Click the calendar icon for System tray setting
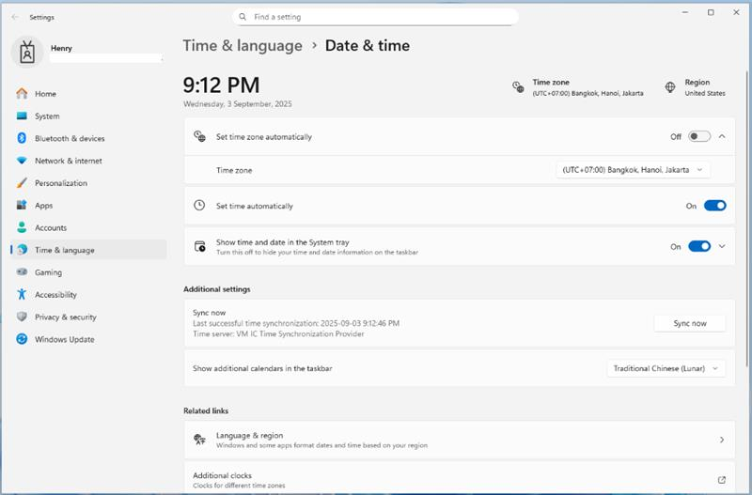 [x=199, y=246]
